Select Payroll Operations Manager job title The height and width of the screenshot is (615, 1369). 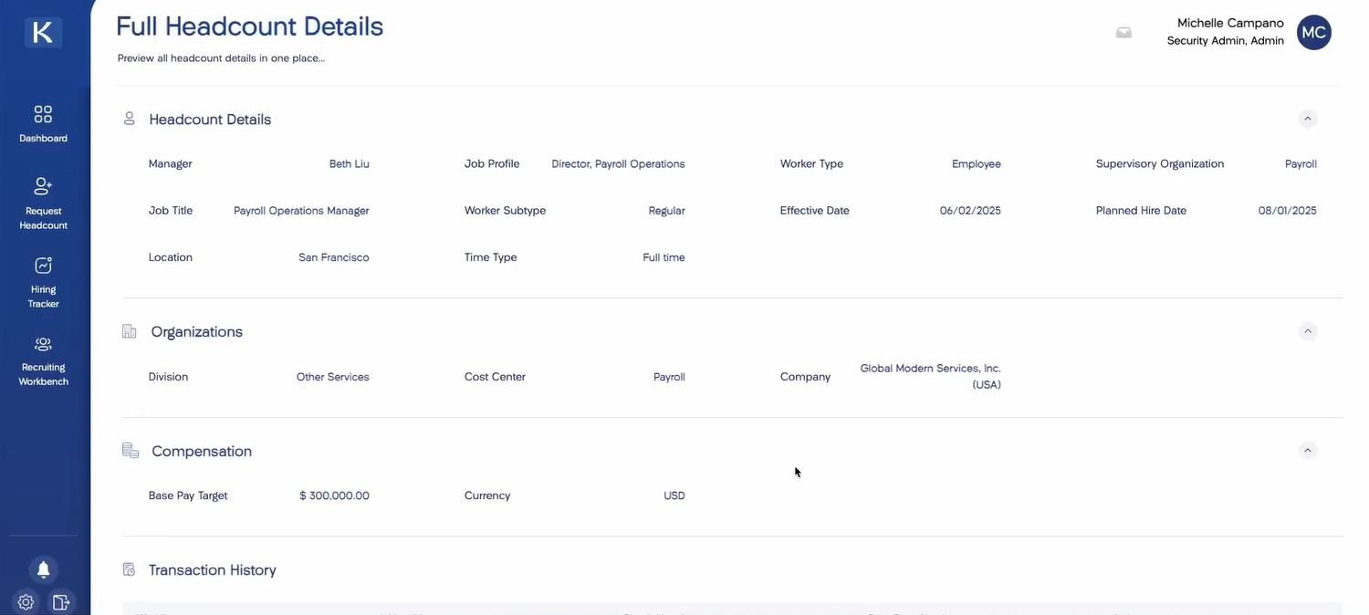click(301, 211)
